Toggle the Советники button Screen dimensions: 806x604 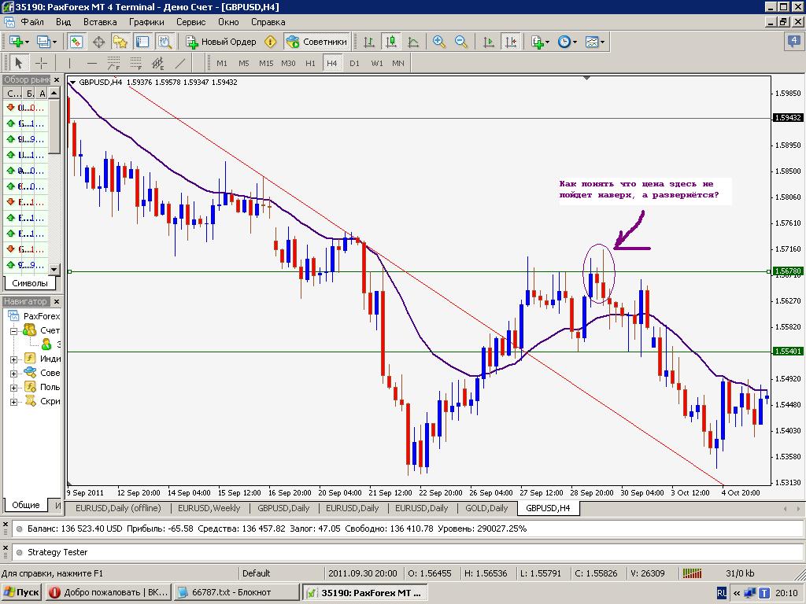316,42
